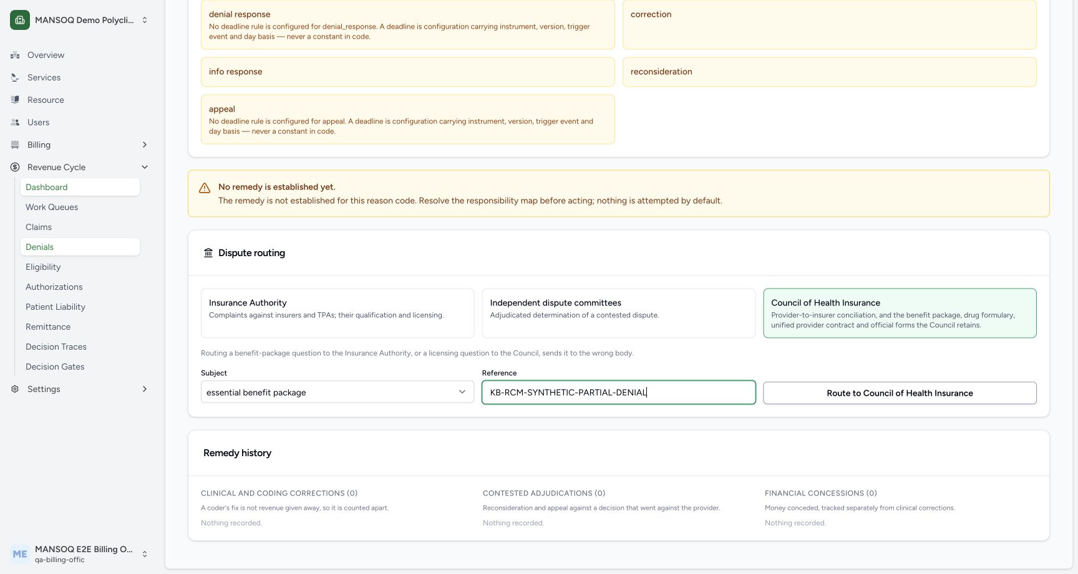This screenshot has width=1078, height=574.
Task: Go to Patient Liability
Action: pos(80,307)
